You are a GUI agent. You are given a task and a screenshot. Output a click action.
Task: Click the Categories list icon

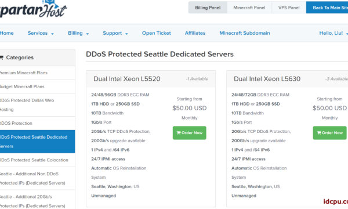2,57
